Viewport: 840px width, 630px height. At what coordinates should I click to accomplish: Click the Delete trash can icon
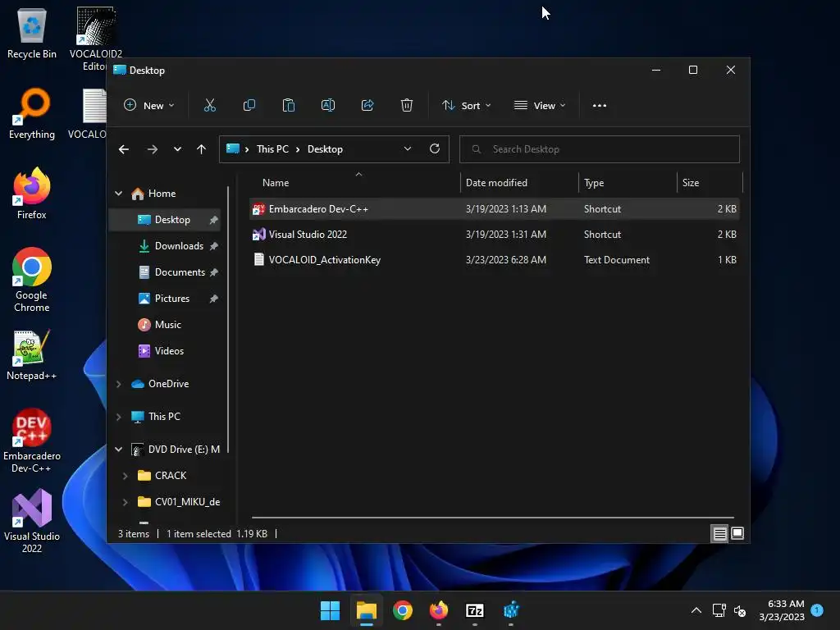[x=407, y=105]
